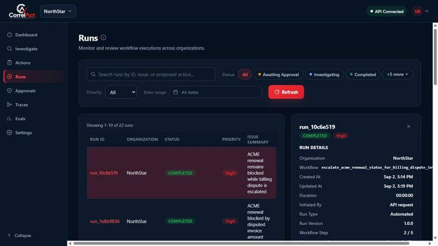
Task: Click the run_10c6e519 details panel title
Action: point(317,127)
